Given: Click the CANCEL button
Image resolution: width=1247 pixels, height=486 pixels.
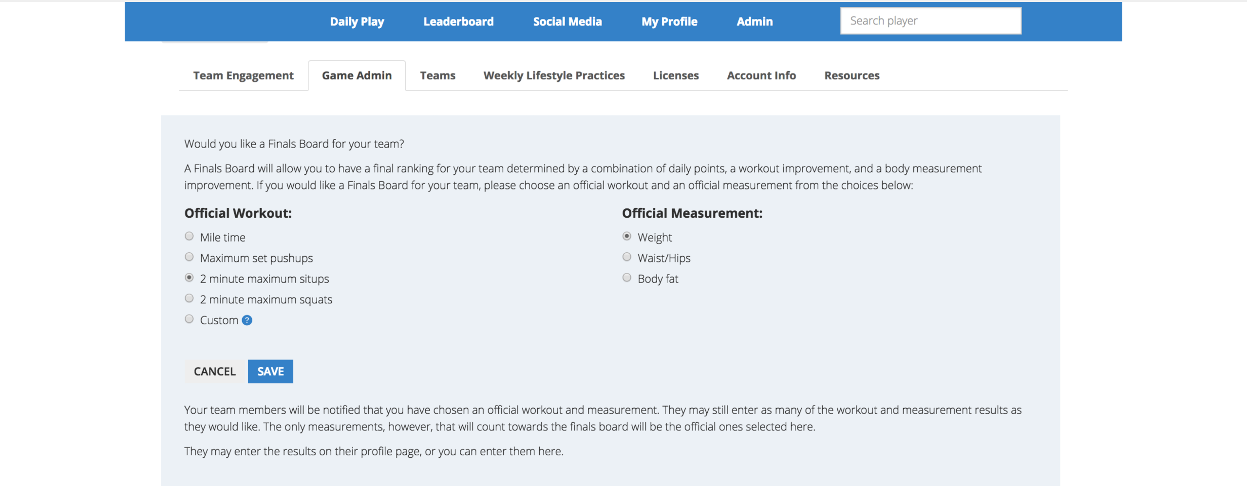Looking at the screenshot, I should (215, 372).
